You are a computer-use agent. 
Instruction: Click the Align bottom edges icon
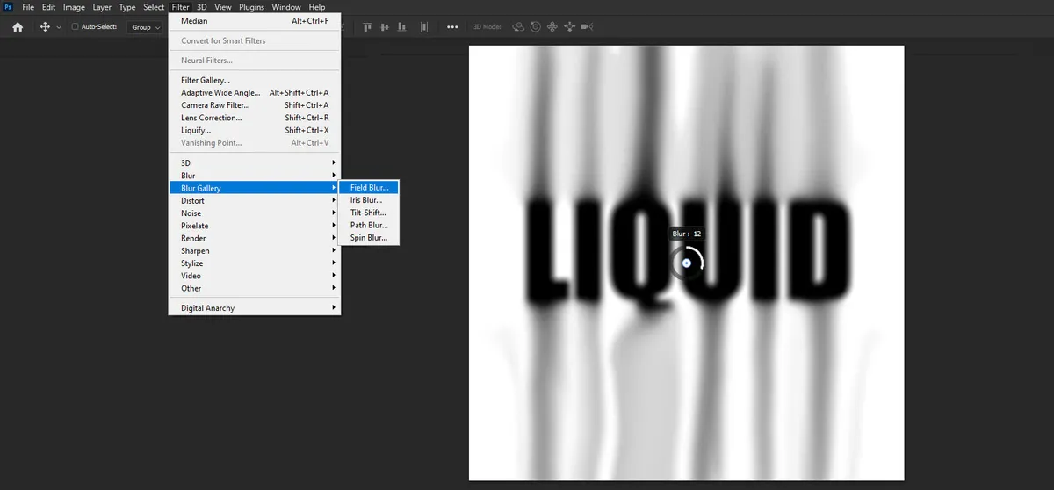coord(402,27)
